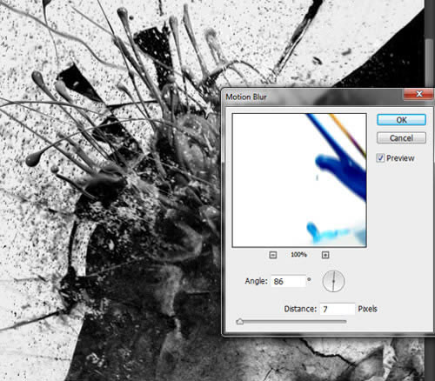Click the document's vertical scrollbar

click(430, 43)
